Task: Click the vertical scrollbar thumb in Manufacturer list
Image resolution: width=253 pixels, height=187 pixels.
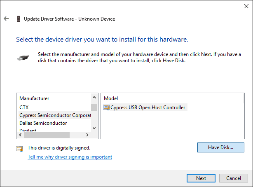Action: click(x=94, y=108)
